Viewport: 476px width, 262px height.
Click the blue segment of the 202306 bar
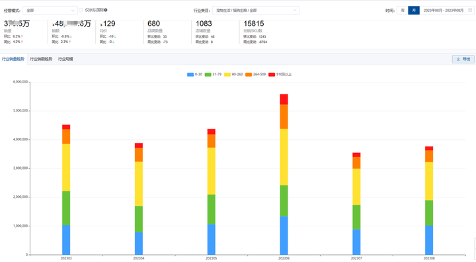click(x=284, y=236)
